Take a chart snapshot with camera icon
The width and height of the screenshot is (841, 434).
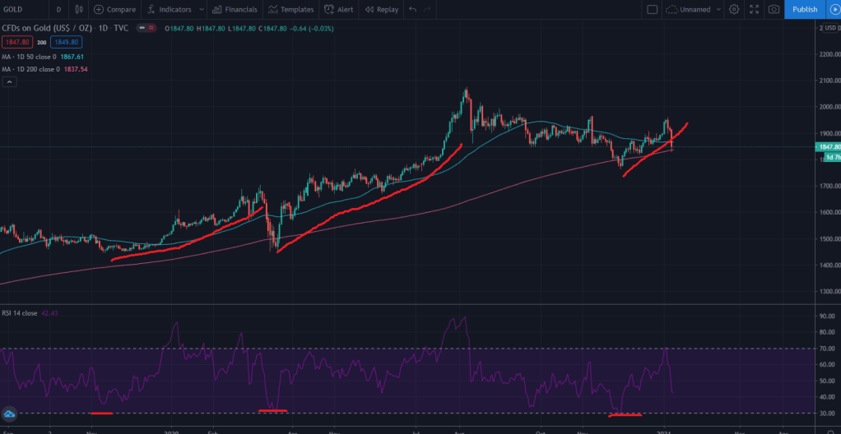[x=774, y=9]
